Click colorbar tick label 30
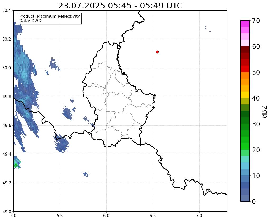 tap(256, 124)
